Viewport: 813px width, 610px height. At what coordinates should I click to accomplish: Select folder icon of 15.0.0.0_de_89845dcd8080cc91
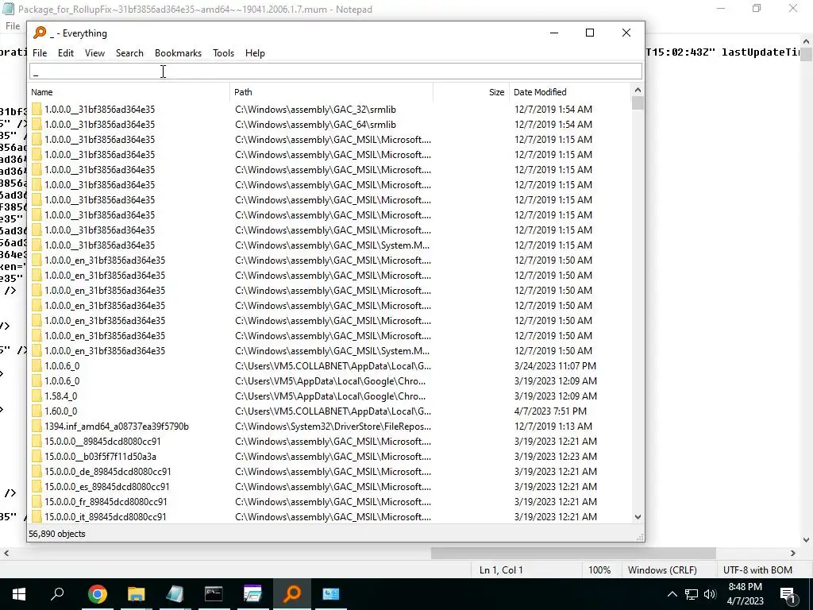37,472
